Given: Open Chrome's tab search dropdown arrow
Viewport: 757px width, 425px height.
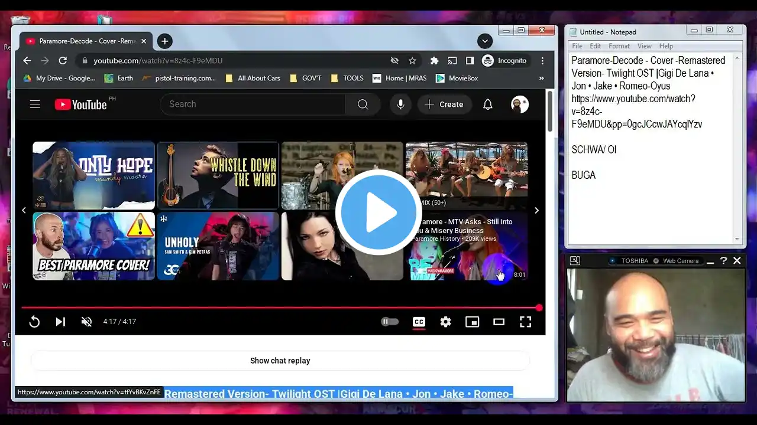Looking at the screenshot, I should 485,41.
